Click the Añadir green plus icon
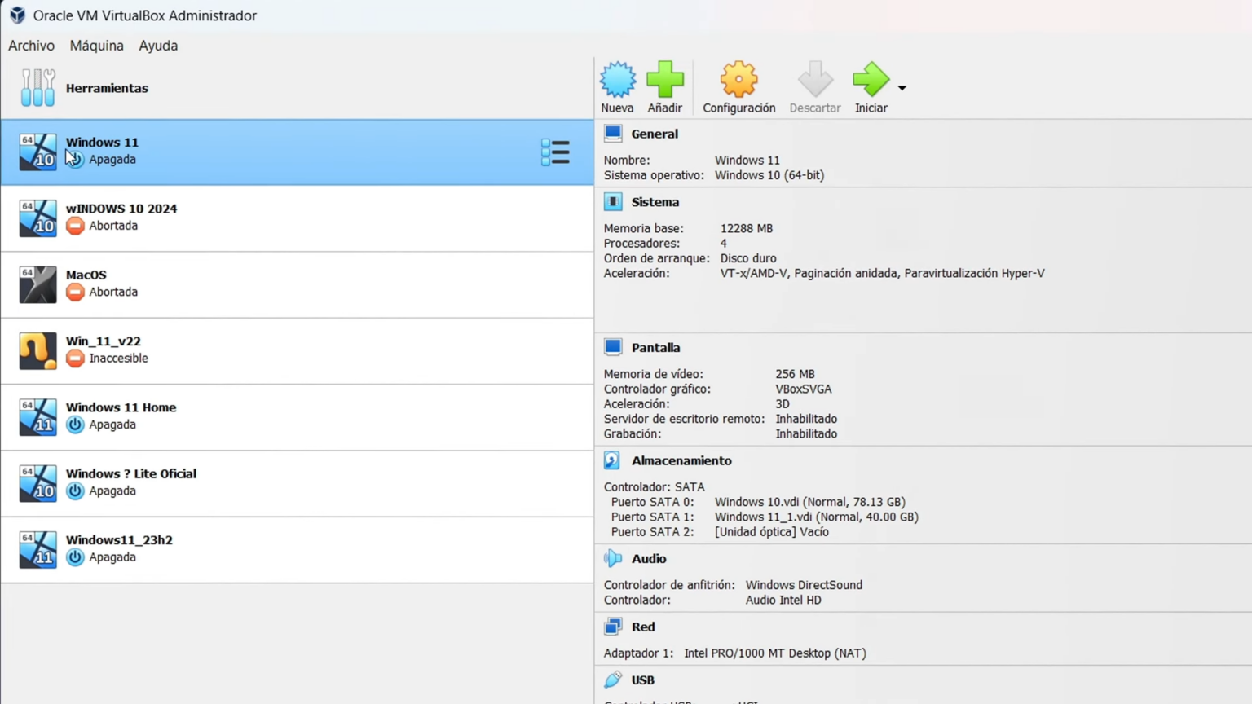 664,79
